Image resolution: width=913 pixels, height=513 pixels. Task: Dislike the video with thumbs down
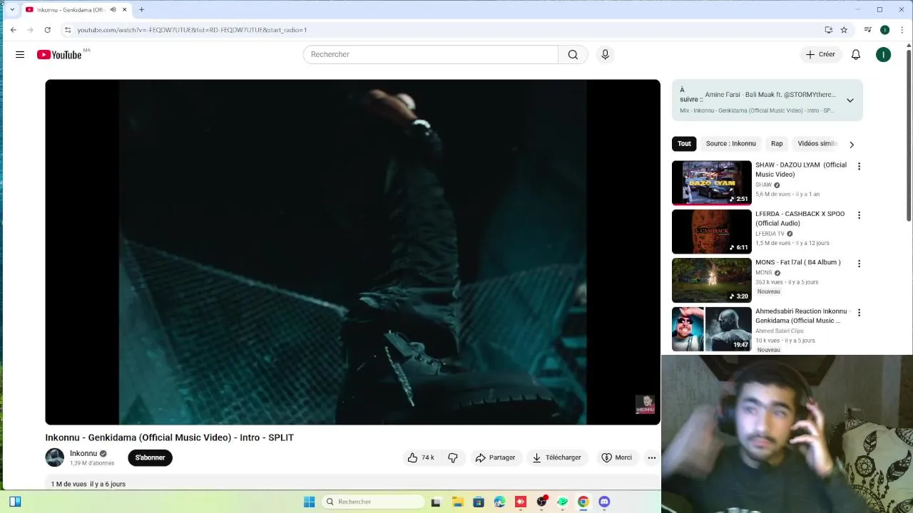click(x=453, y=457)
